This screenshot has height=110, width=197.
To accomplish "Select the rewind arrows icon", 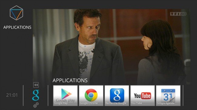I will pyautogui.click(x=36, y=85).
